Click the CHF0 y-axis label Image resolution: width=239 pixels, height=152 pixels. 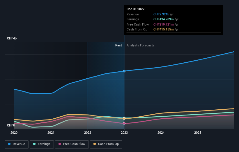pos(11,125)
